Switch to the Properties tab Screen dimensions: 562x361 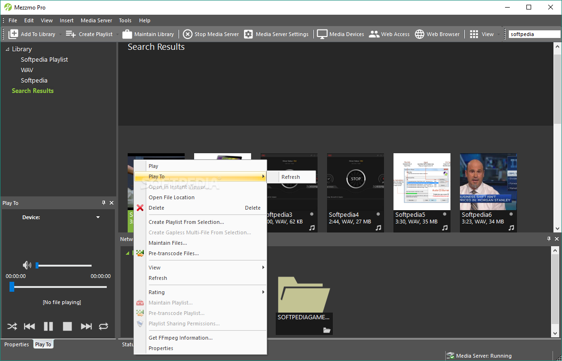tap(17, 344)
